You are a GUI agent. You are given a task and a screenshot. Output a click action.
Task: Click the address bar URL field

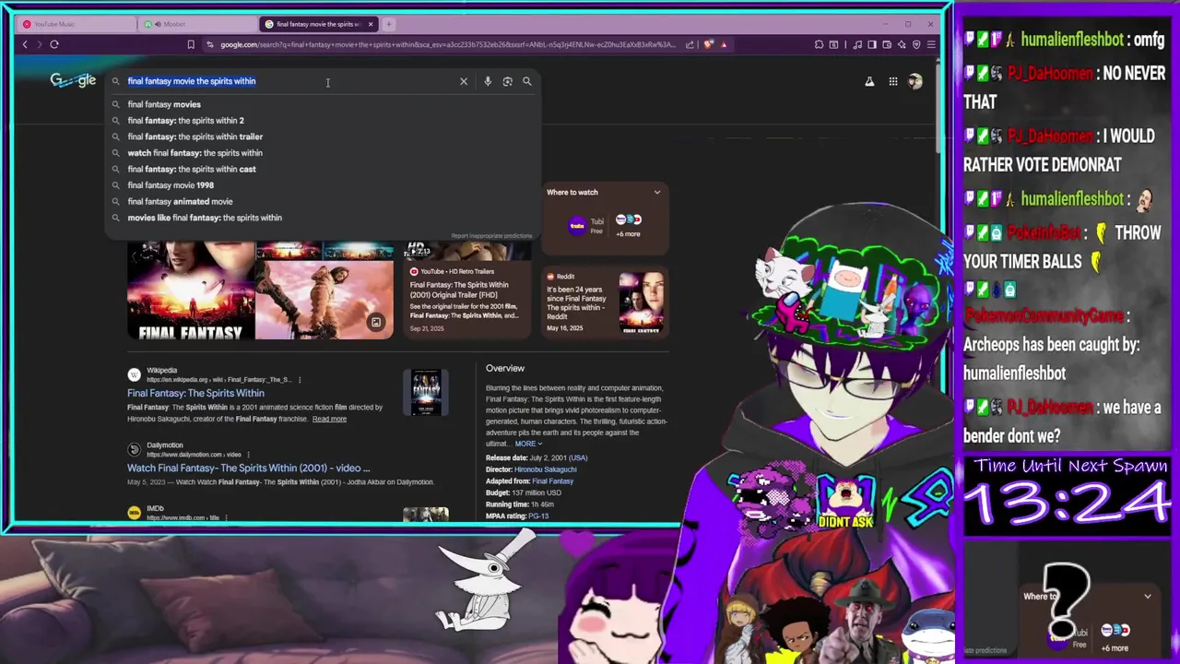pyautogui.click(x=447, y=44)
